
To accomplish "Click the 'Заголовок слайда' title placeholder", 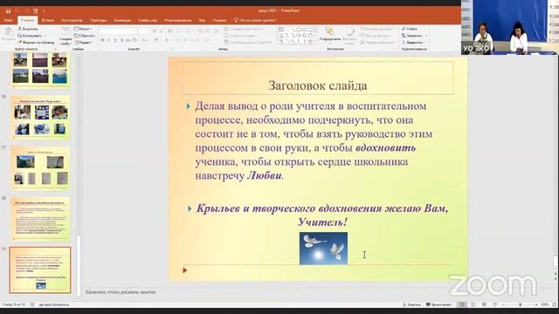I will coord(318,78).
